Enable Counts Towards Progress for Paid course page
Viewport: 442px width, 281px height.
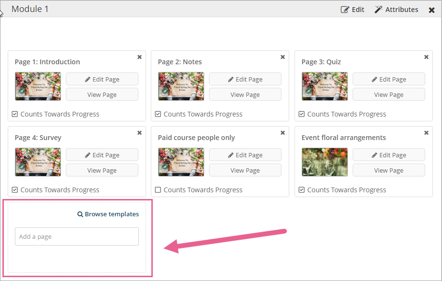click(x=158, y=190)
